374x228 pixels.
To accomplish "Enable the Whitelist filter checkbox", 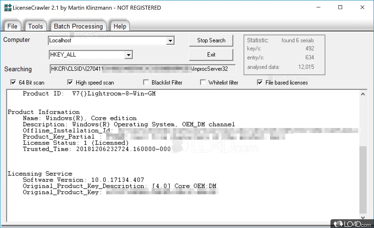I will click(x=203, y=82).
